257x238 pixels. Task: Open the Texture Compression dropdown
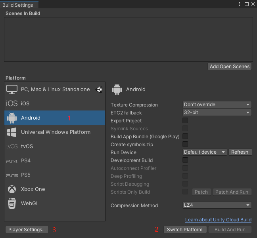click(217, 105)
